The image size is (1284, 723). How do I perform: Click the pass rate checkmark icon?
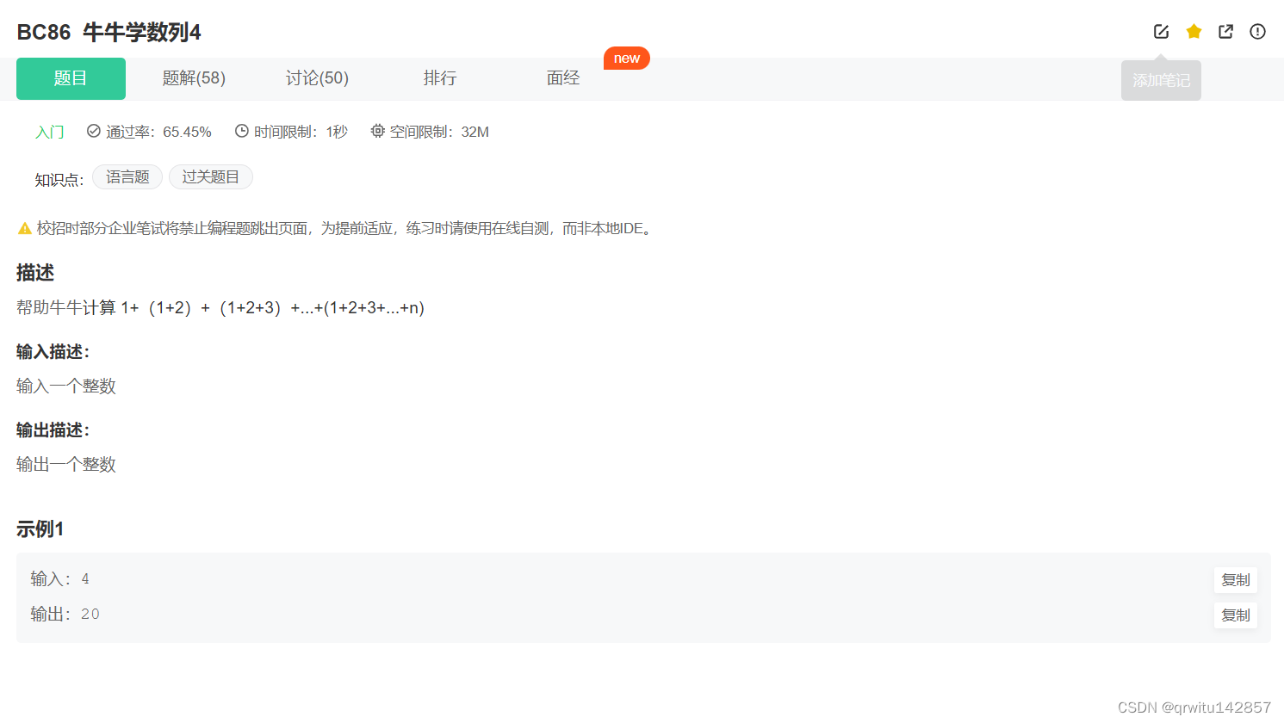(x=94, y=131)
